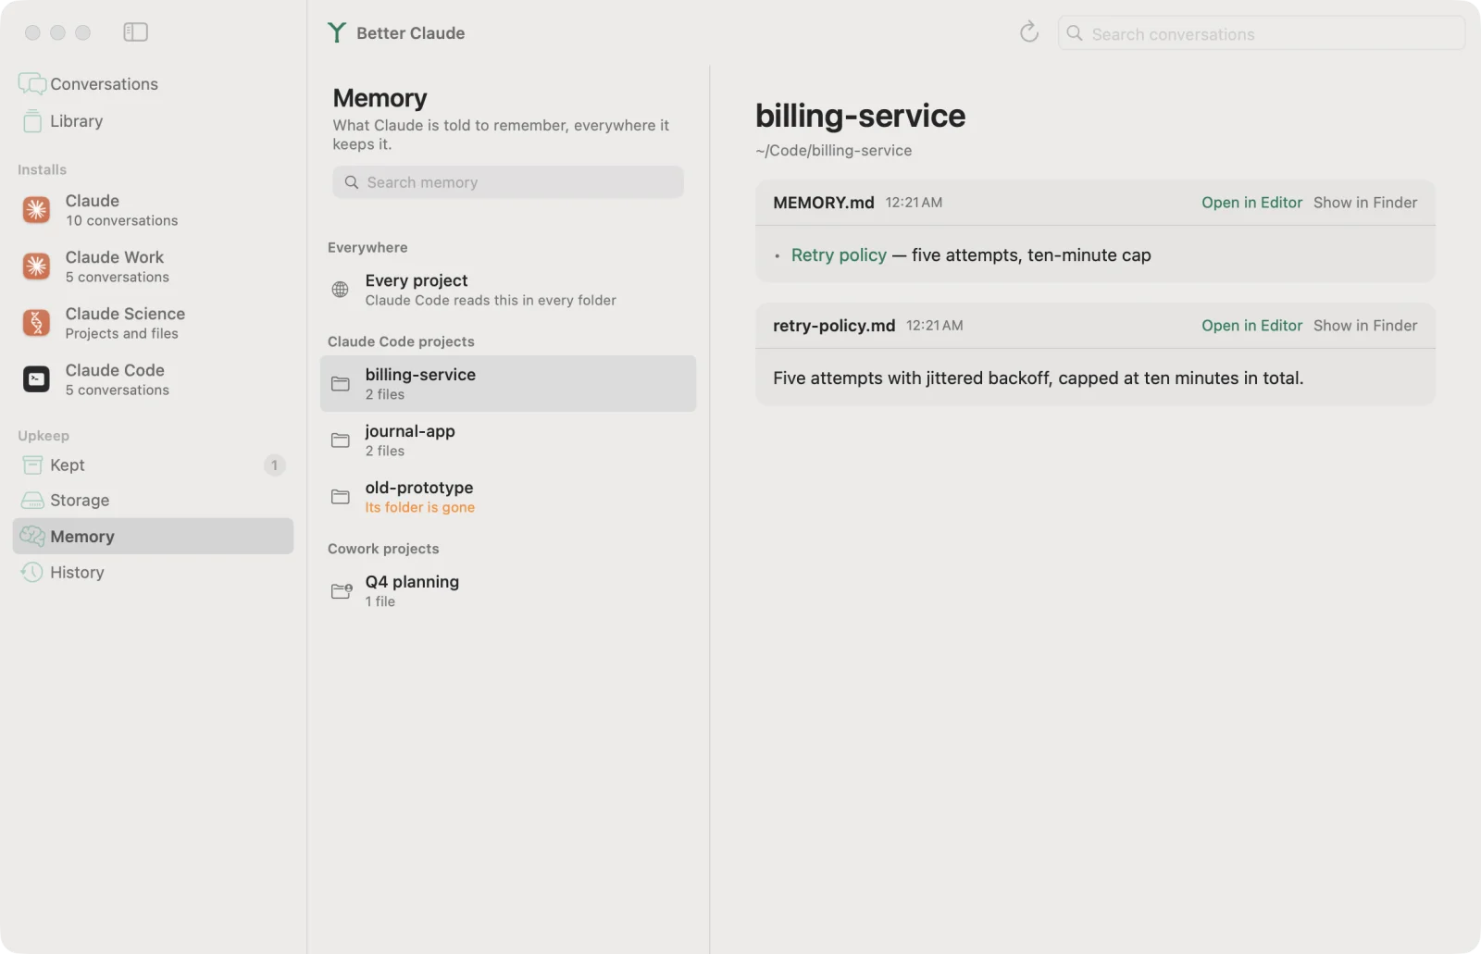1481x954 pixels.
Task: Focus the Search conversations field
Action: [1262, 33]
